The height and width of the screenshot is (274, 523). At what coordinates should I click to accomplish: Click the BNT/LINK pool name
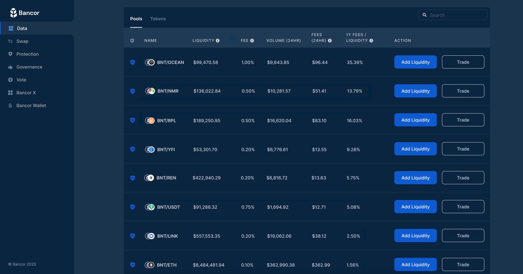(x=168, y=236)
